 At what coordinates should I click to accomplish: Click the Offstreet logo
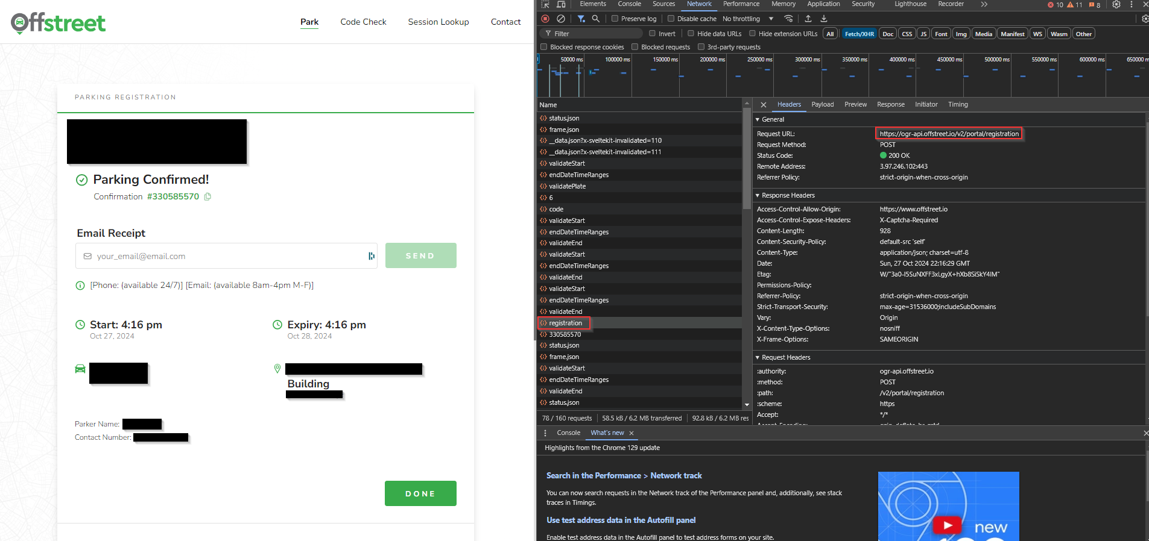click(x=58, y=23)
